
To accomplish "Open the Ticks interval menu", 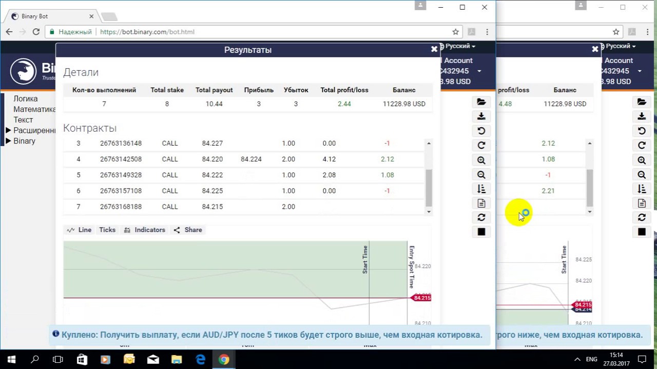I will (x=107, y=230).
